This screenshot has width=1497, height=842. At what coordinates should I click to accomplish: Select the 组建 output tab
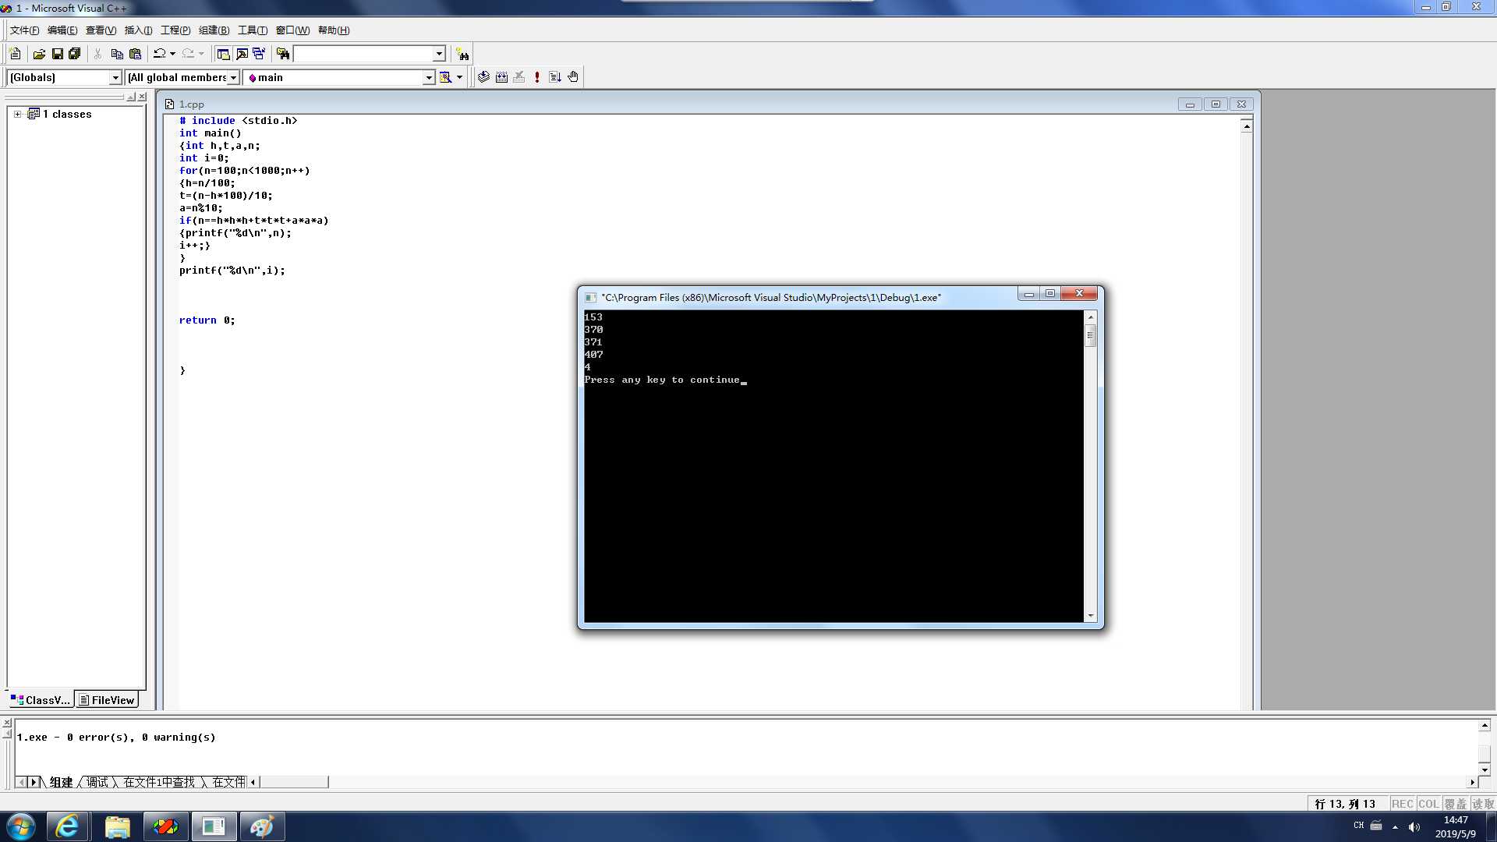click(61, 782)
